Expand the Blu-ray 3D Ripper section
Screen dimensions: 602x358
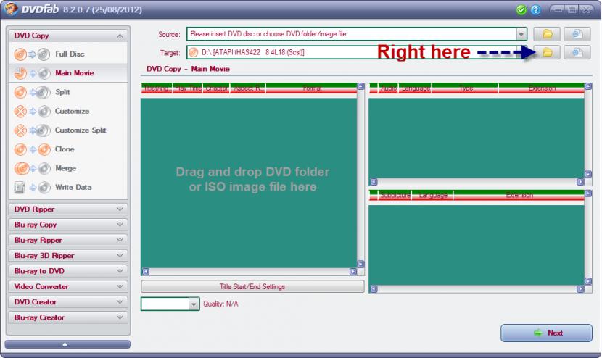pyautogui.click(x=68, y=256)
